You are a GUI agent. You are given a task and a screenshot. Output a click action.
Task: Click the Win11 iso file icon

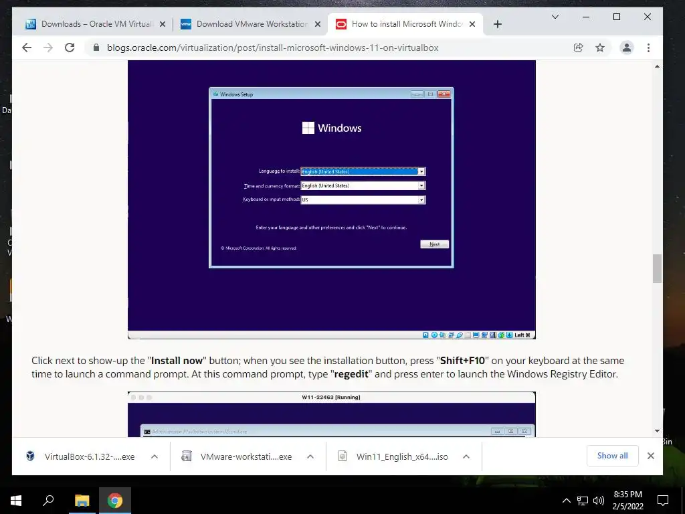click(x=342, y=456)
